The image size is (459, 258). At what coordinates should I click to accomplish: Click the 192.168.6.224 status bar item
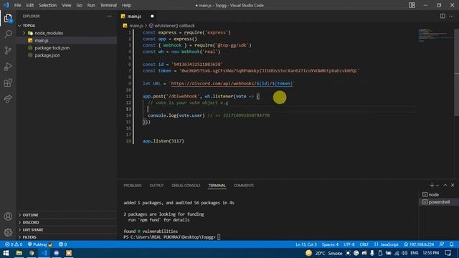coord(419,244)
